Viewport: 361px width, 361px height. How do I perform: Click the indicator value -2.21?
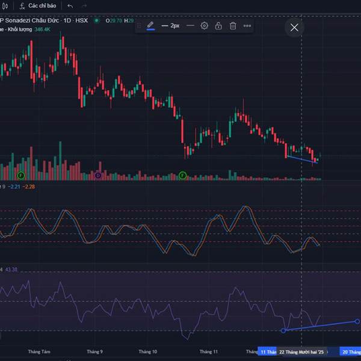tap(14, 187)
